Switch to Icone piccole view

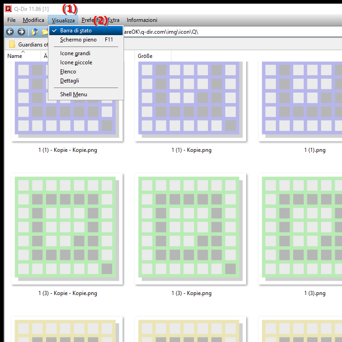pos(76,62)
